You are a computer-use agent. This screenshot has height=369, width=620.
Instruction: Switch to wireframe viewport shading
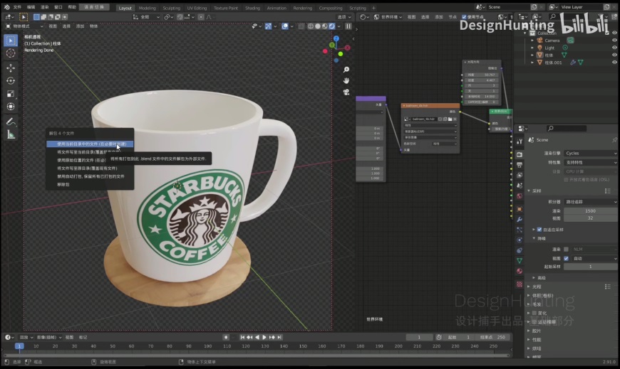[311, 26]
